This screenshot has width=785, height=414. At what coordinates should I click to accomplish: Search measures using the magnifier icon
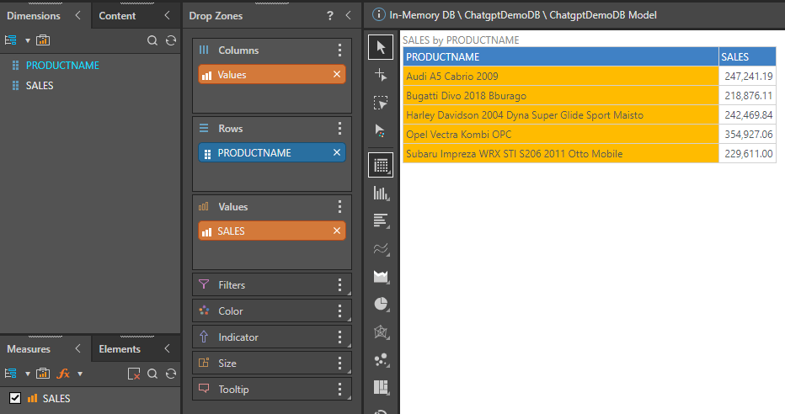click(x=152, y=374)
